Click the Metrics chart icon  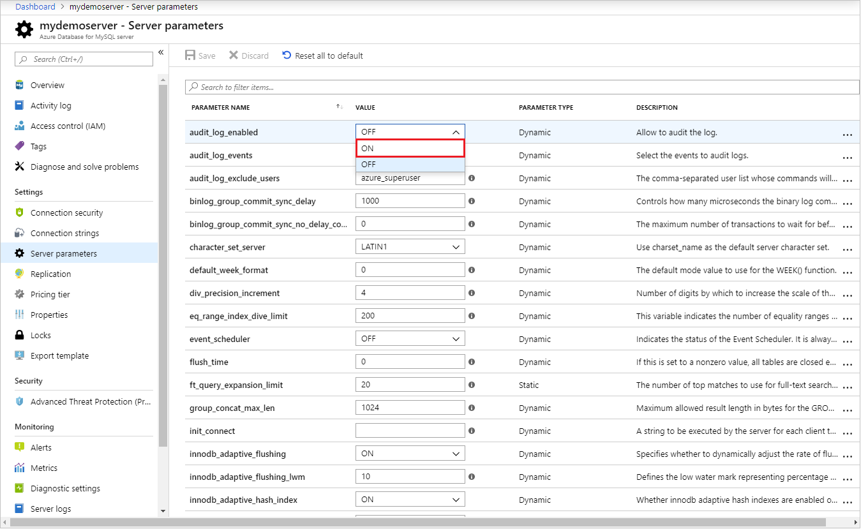(19, 468)
